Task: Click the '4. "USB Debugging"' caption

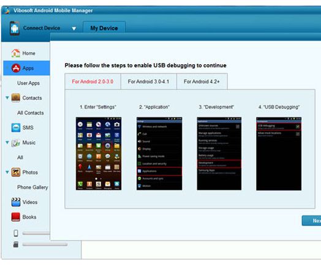Action: click(279, 107)
